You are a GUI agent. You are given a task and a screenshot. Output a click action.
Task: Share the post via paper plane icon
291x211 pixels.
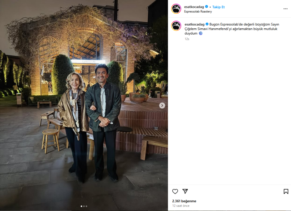click(185, 191)
